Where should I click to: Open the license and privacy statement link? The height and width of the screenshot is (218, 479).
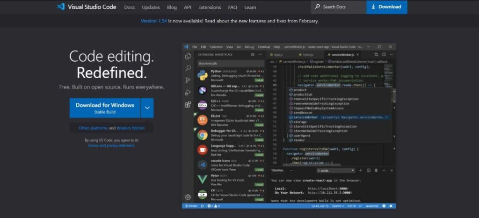pyautogui.click(x=111, y=145)
